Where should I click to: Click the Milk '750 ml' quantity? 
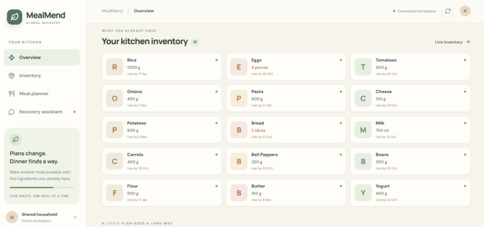[382, 131]
